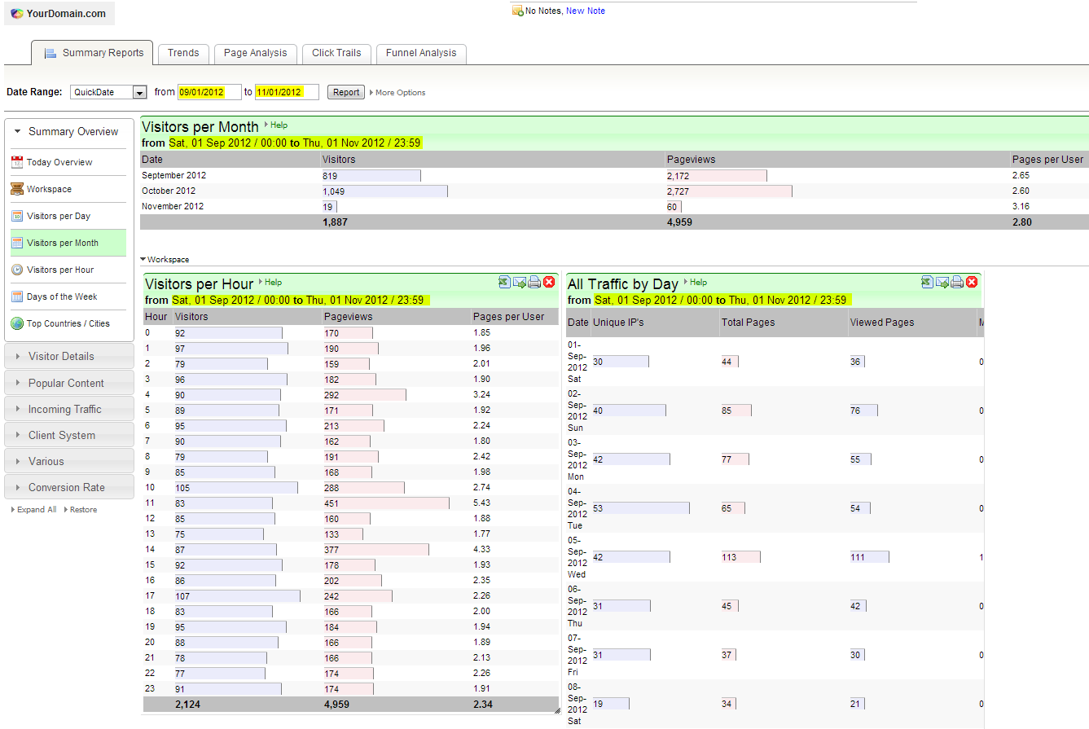Viewport: 1089px width, 729px height.
Task: Export All Traffic by Day to Excel
Action: coord(927,282)
